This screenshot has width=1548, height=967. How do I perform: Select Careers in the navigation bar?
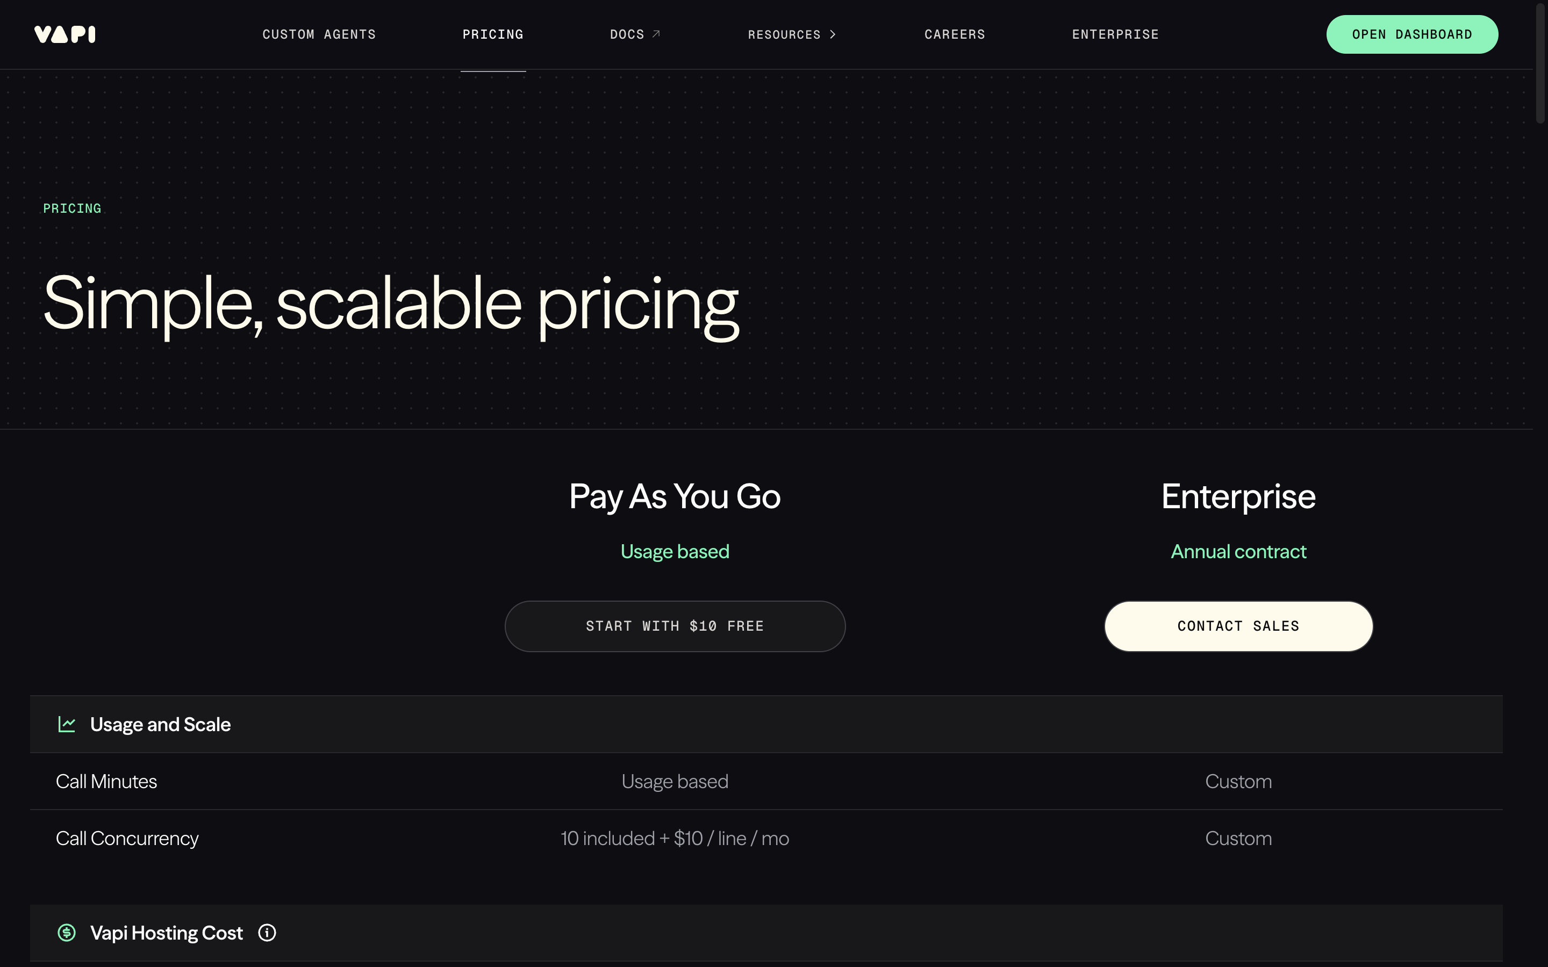955,34
